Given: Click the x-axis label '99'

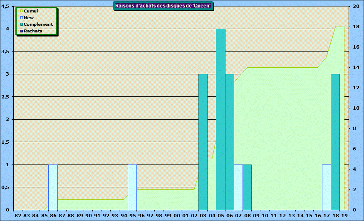Looking at the screenshot, I should (168, 216).
